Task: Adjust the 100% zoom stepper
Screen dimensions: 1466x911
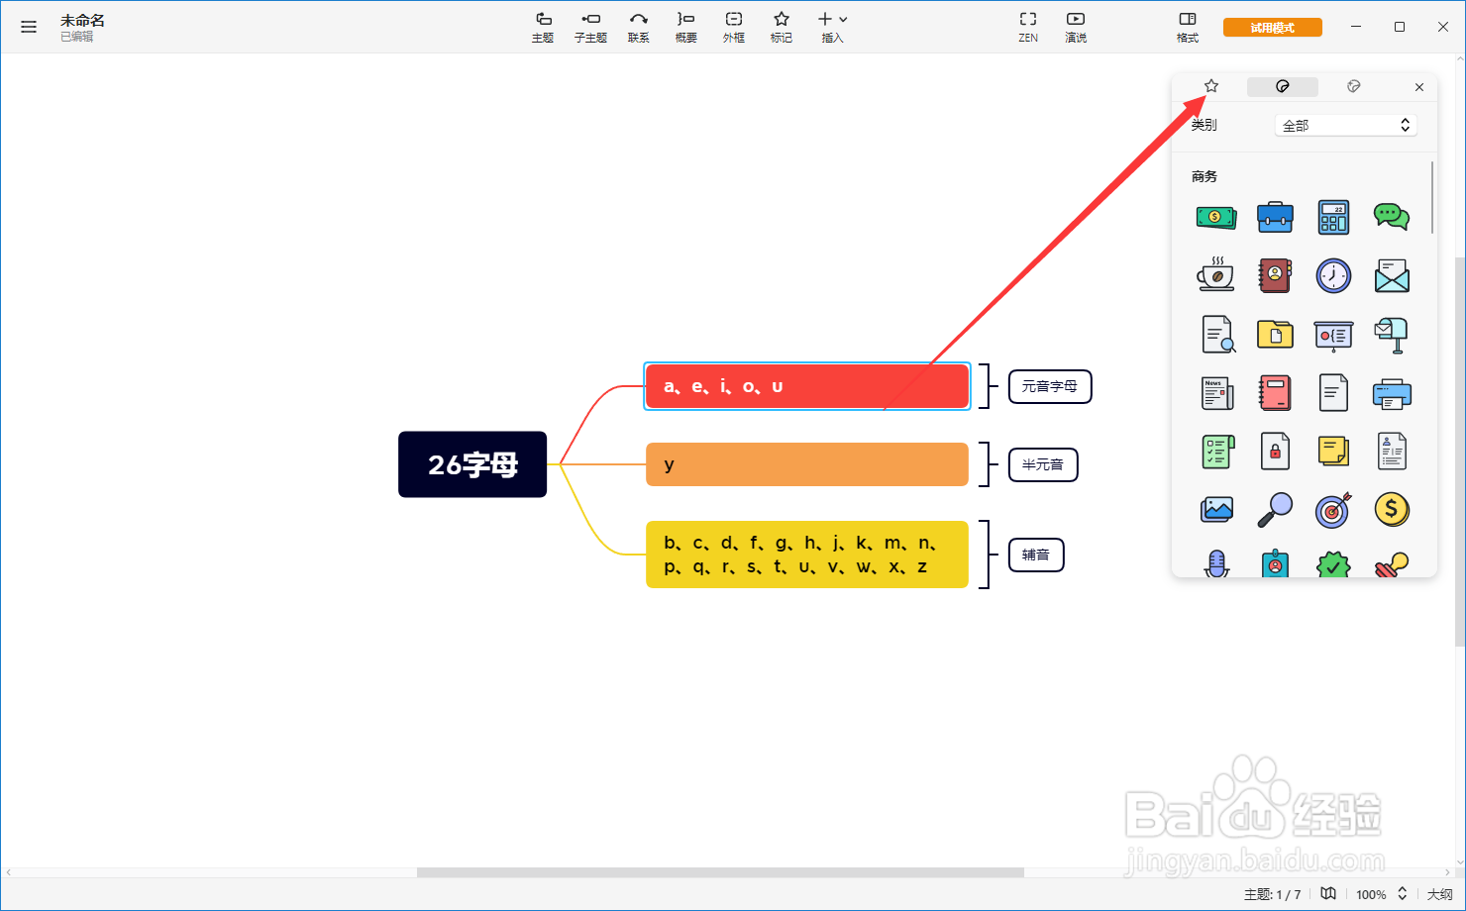Action: (x=1403, y=893)
